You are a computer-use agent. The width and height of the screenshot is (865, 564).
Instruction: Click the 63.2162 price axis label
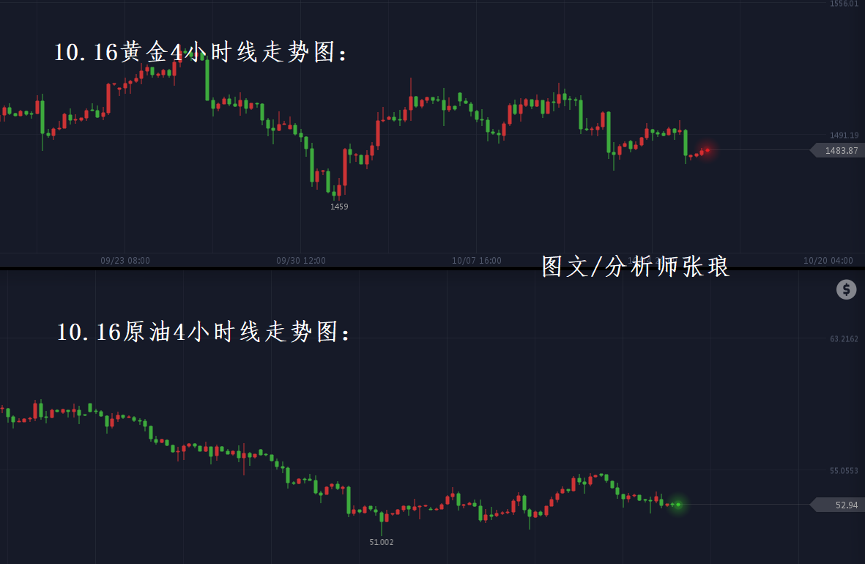tap(844, 339)
